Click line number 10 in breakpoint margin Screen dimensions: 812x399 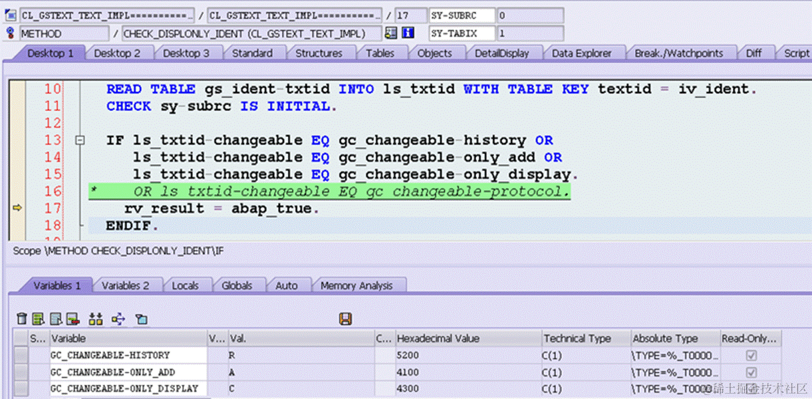tap(53, 89)
